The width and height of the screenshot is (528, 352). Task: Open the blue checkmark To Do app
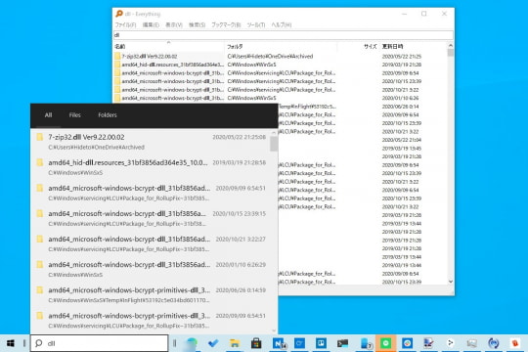pos(213,343)
